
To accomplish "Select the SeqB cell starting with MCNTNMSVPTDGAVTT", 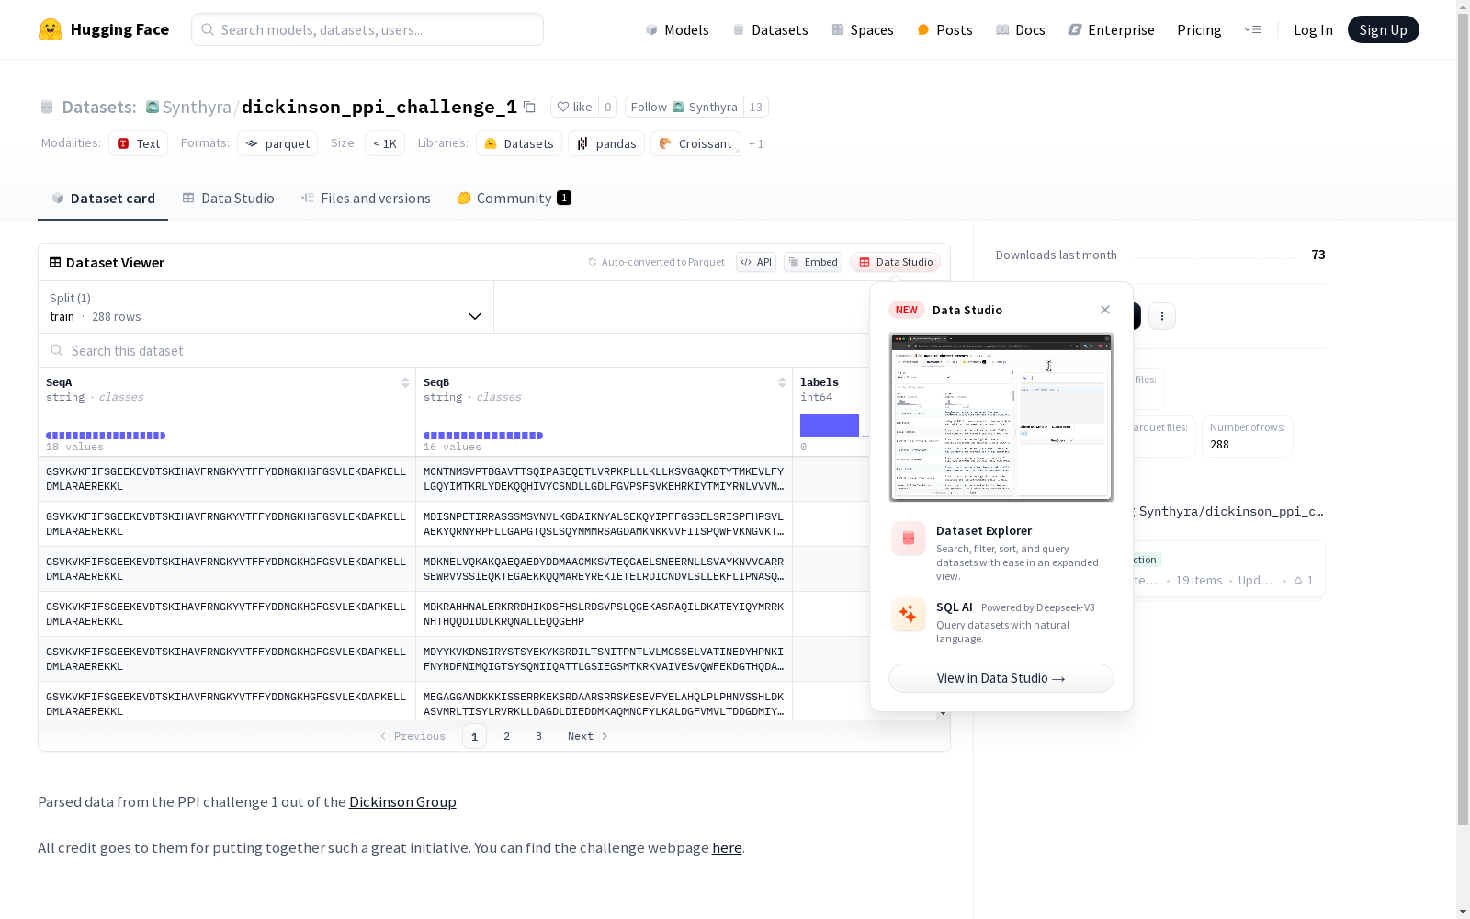I will click(x=604, y=479).
